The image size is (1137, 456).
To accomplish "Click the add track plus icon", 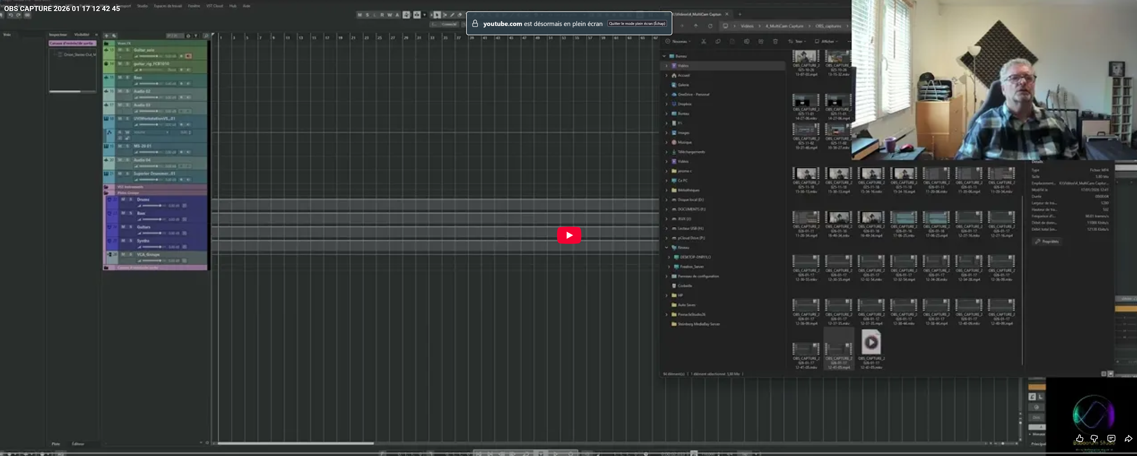I will 106,36.
